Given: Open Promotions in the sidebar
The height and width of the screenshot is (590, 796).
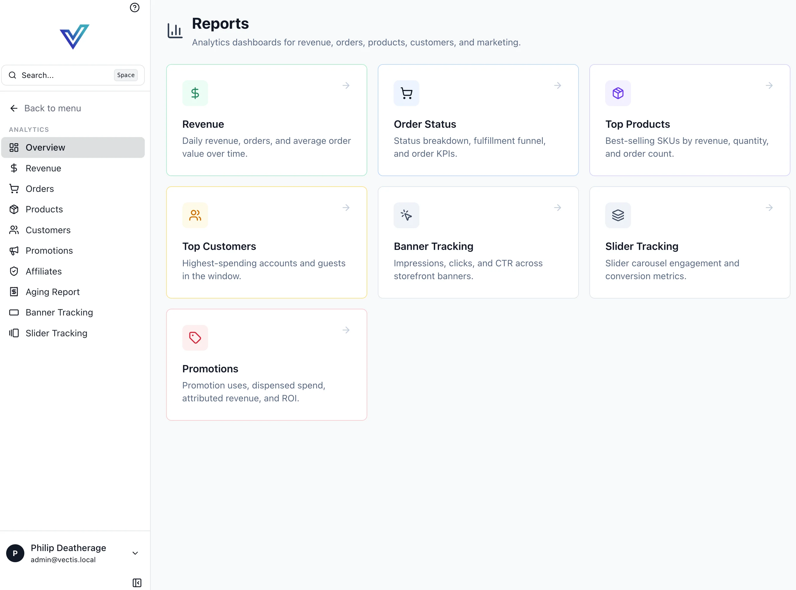Looking at the screenshot, I should (x=73, y=251).
